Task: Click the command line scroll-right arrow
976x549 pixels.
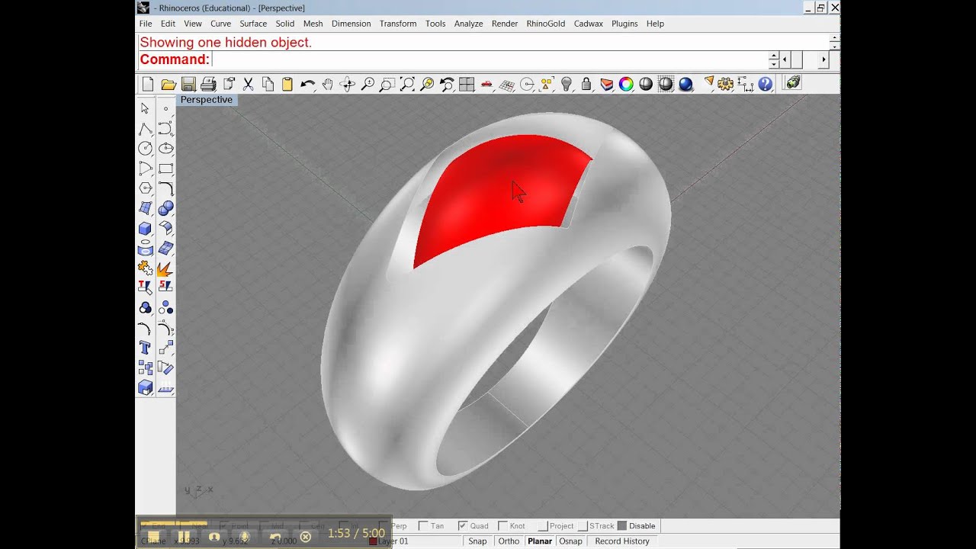Action: tap(823, 59)
